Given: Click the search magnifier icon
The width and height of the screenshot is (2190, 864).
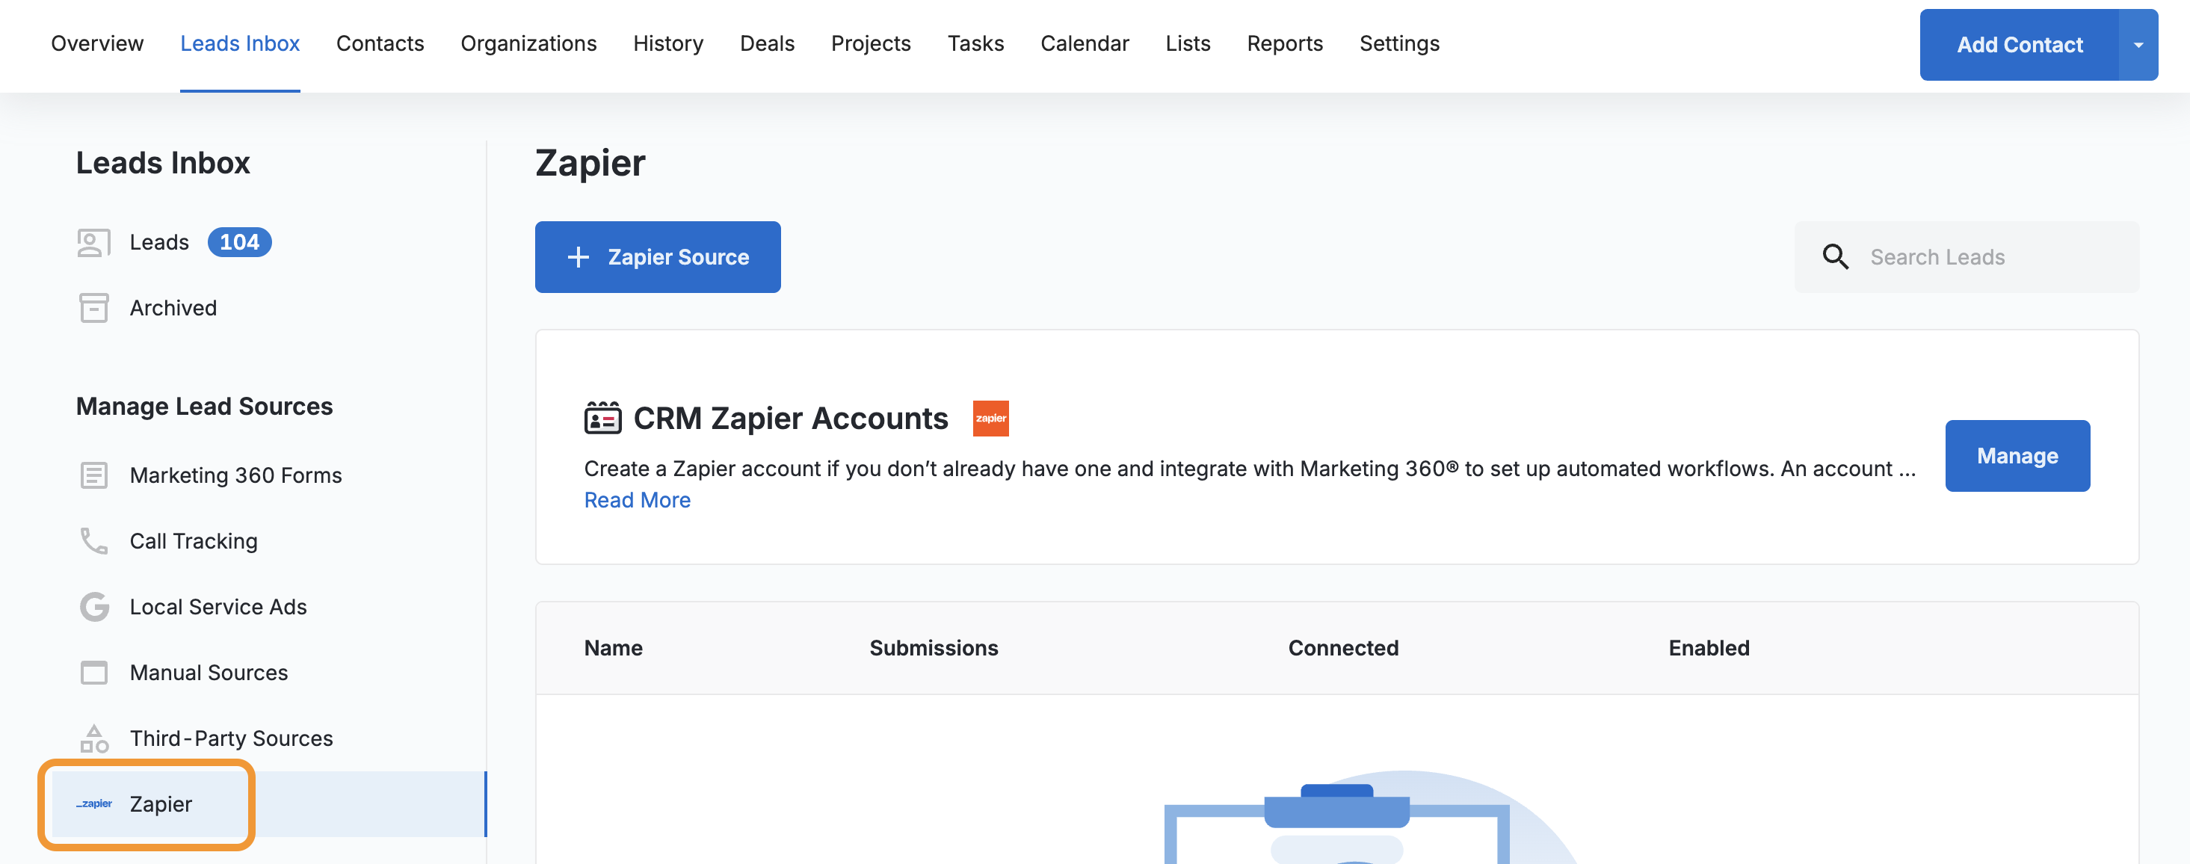Looking at the screenshot, I should pyautogui.click(x=1835, y=257).
